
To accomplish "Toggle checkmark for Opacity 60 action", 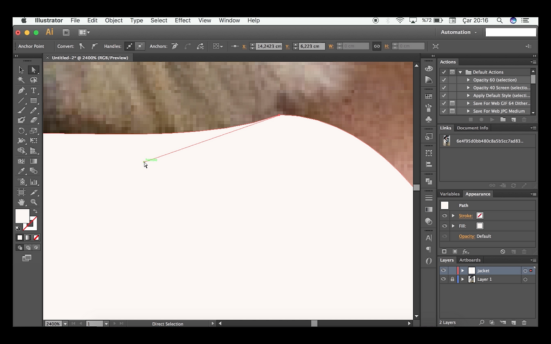I will 444,80.
